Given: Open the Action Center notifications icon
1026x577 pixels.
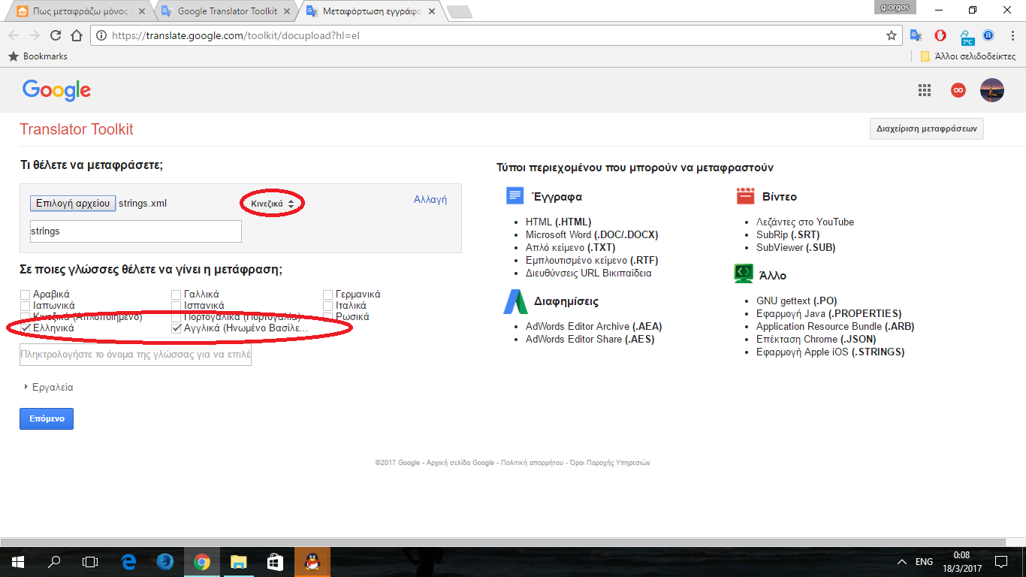Looking at the screenshot, I should point(1001,562).
